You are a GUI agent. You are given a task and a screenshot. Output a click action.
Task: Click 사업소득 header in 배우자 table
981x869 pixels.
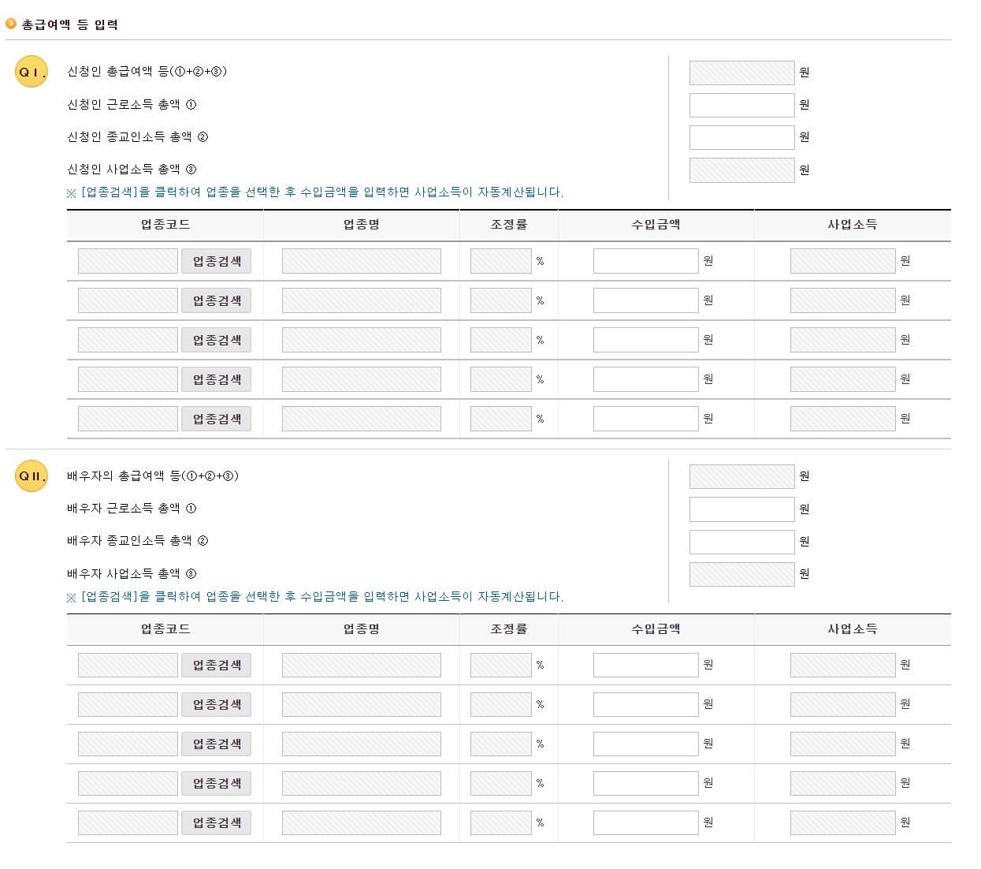point(852,629)
